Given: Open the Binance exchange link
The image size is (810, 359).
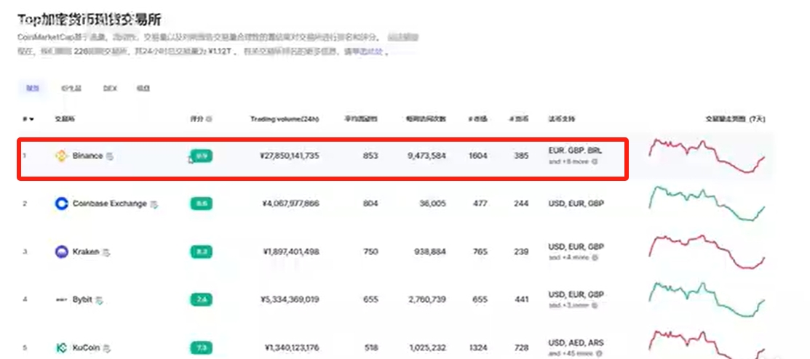Looking at the screenshot, I should [87, 156].
